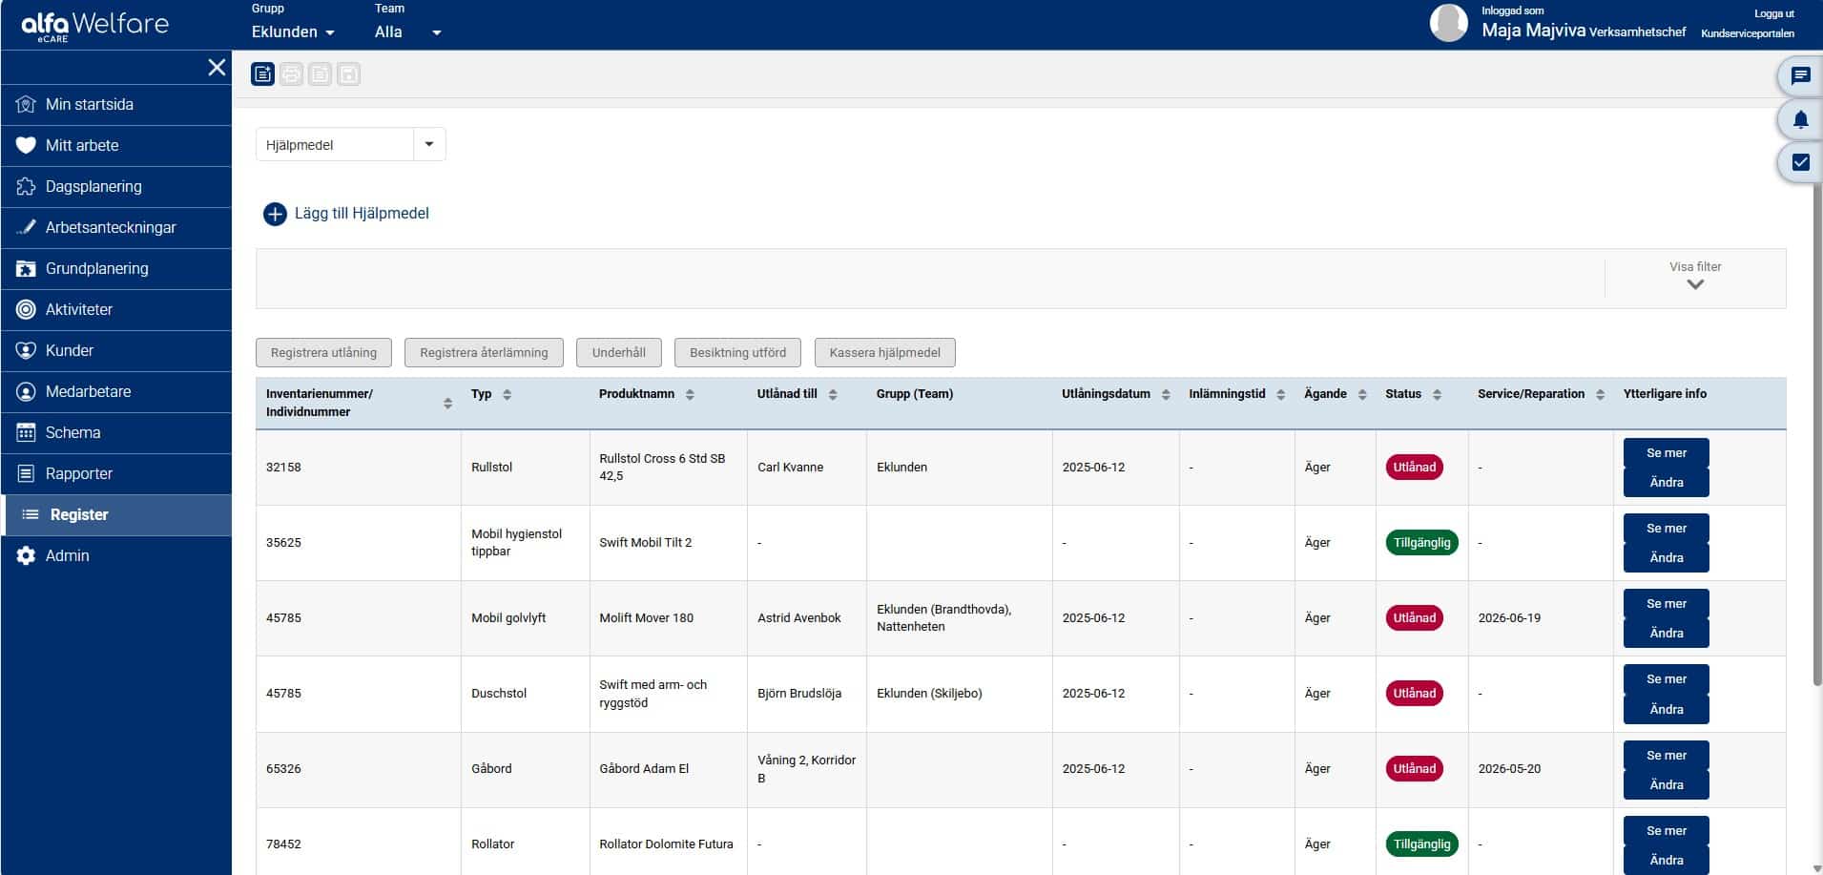Click the Registrera utlåning button
The image size is (1823, 875).
point(323,352)
